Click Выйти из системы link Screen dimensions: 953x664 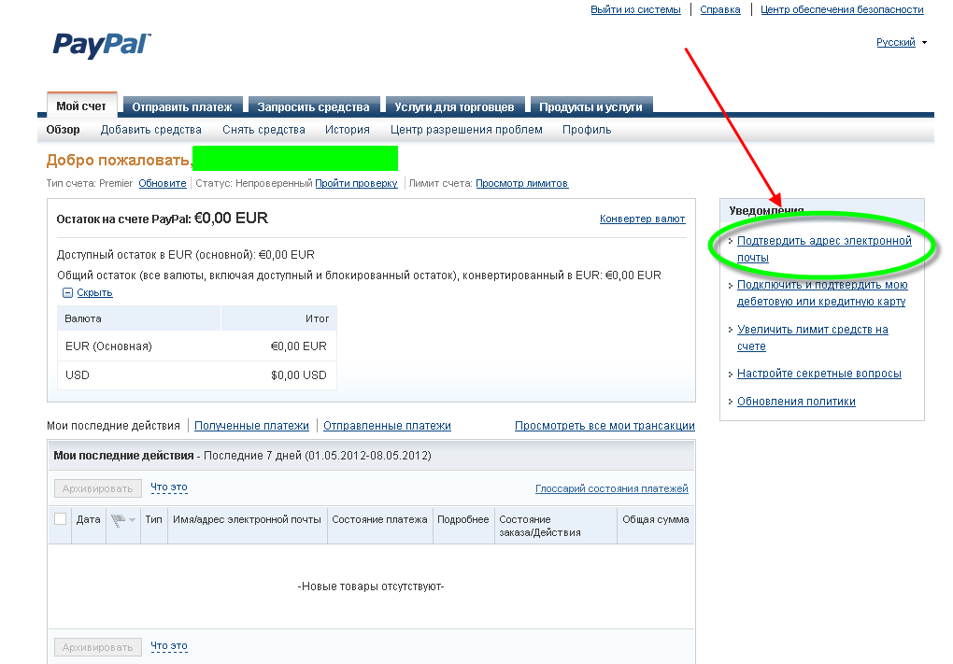[635, 9]
